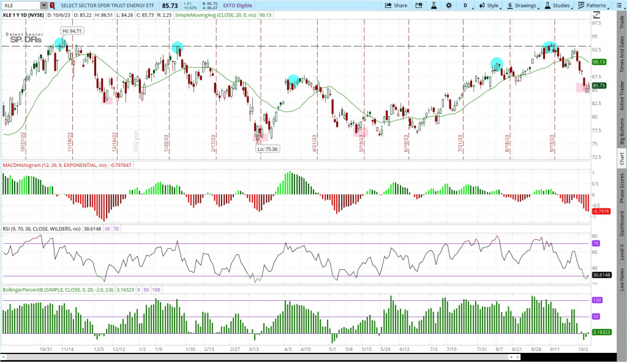Click the 4/21/23 expiration date marker
This screenshot has height=362, width=627.
pos(315,143)
